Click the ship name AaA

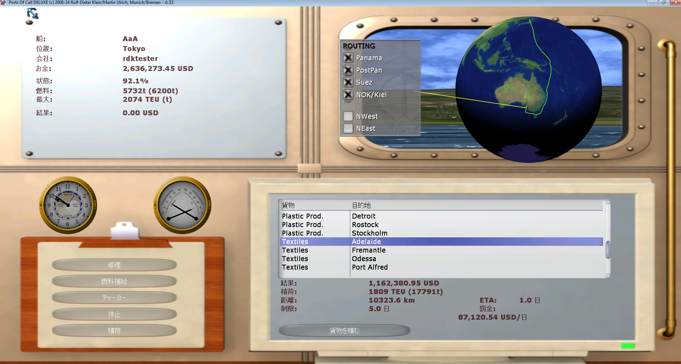coord(130,39)
